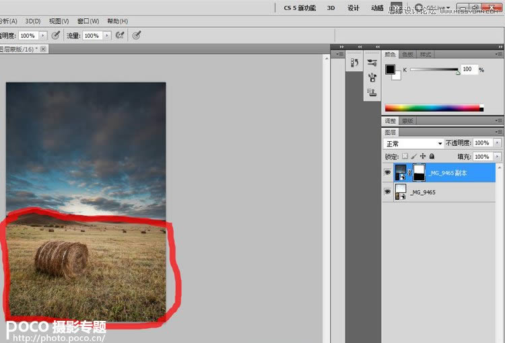
Task: Hide the _MG_9465 副本 layer
Action: [387, 173]
